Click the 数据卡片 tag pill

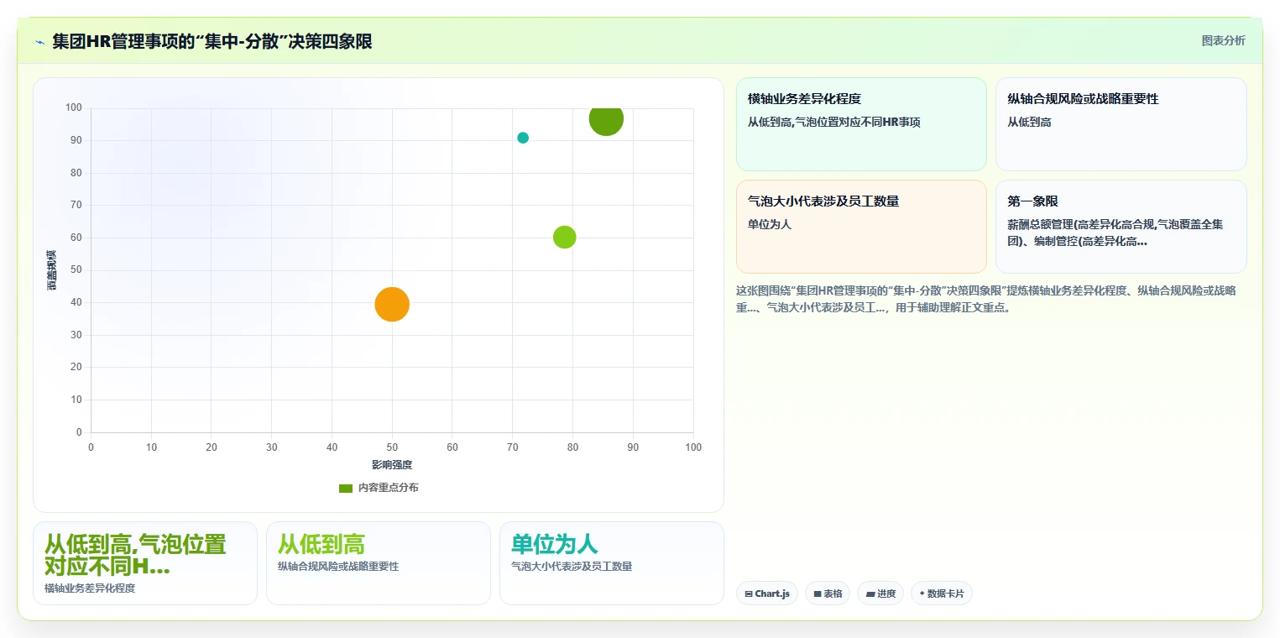tap(942, 594)
